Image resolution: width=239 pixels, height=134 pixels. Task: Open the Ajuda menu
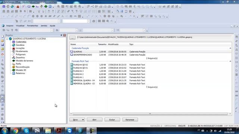(x=52, y=26)
